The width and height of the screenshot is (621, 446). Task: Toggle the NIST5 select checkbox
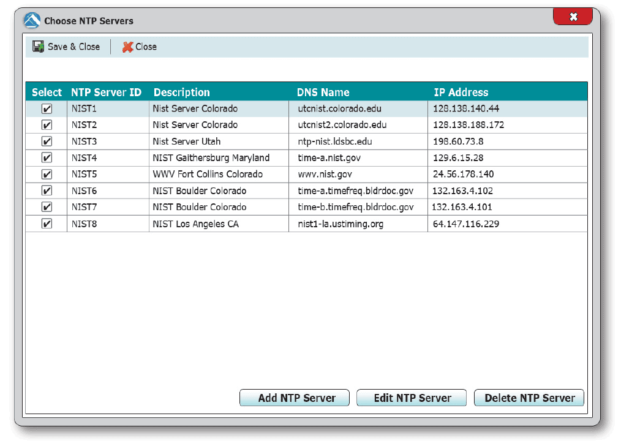tap(47, 174)
